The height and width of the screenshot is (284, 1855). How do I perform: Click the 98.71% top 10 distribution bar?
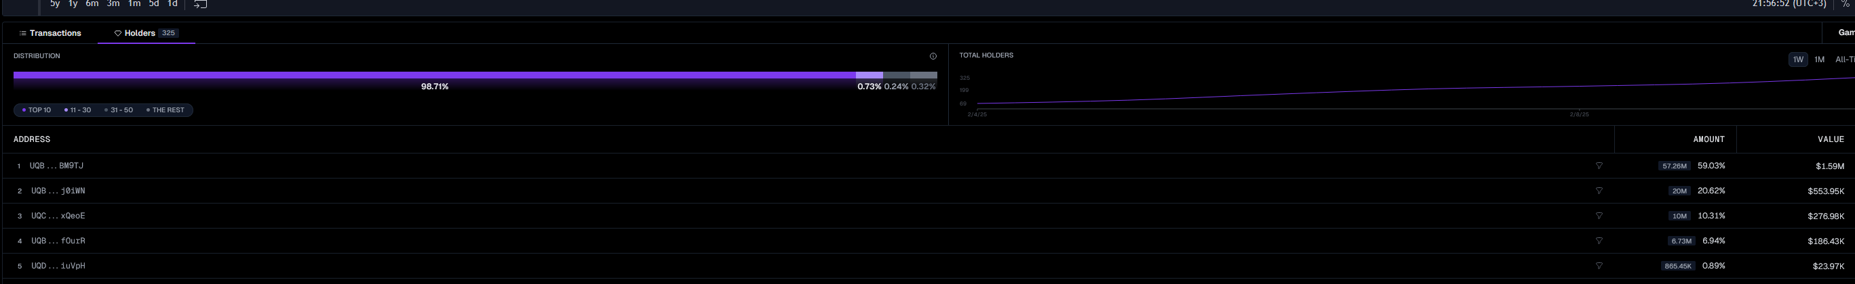coord(434,75)
